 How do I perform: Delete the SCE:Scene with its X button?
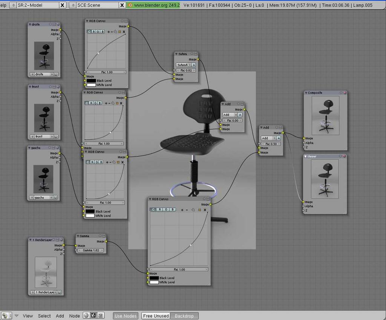[122, 5]
